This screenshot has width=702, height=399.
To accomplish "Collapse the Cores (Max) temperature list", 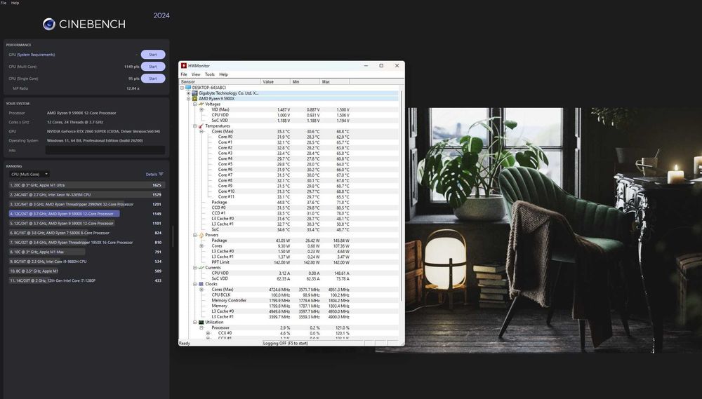I will point(201,132).
